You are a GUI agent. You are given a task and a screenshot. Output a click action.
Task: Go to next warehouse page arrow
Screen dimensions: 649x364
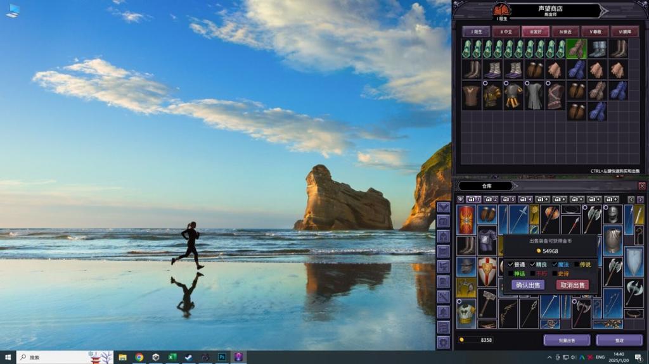click(x=640, y=200)
